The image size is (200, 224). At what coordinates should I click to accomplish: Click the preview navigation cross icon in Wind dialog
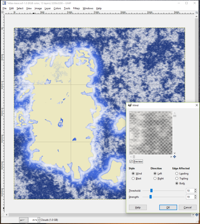[175, 157]
